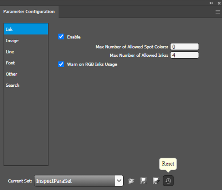Close the Parameter Configuration panel
Viewport: 222px width, 190px height.
219,3
